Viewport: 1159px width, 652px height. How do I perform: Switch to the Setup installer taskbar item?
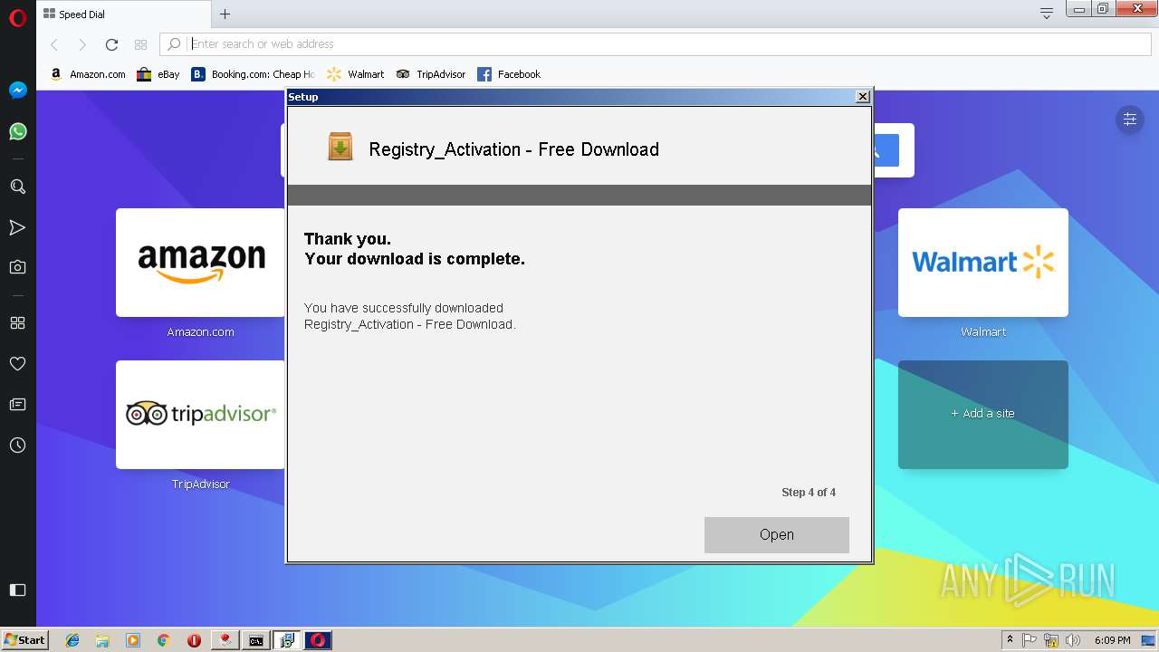287,640
